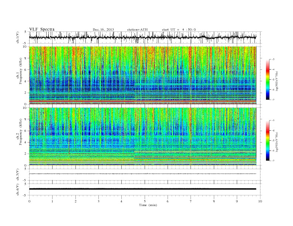Click the ch.2 PSD color scale bar
The width and height of the screenshot is (293, 226).
coord(267,141)
